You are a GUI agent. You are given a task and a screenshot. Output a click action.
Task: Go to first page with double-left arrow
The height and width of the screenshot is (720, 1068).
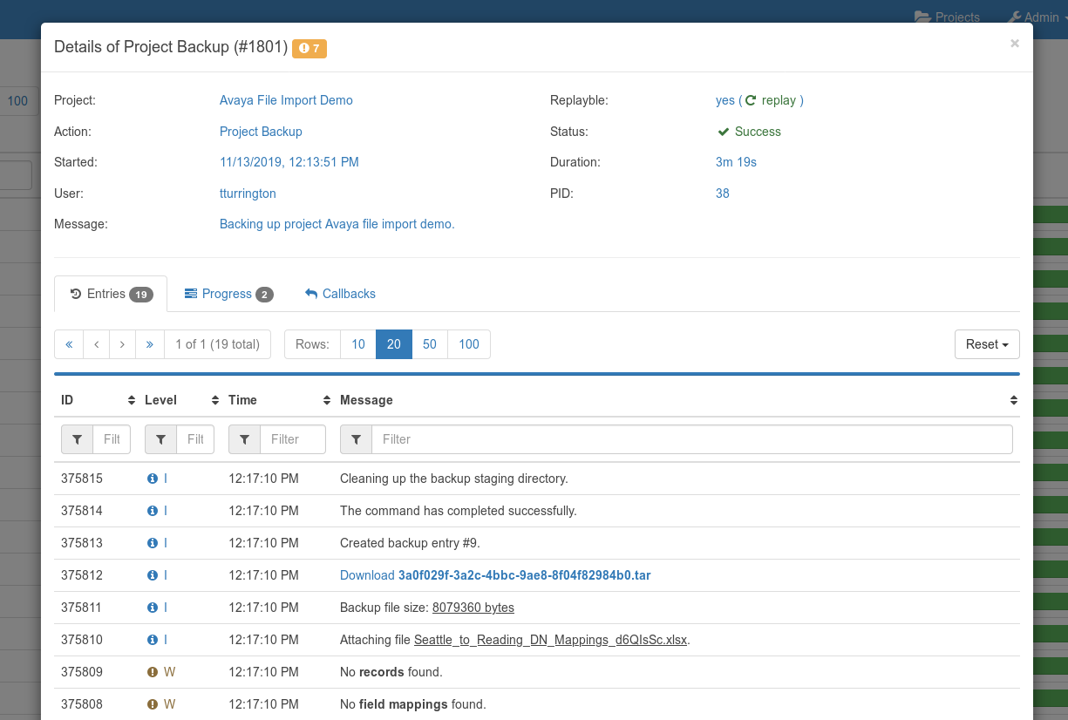(69, 344)
